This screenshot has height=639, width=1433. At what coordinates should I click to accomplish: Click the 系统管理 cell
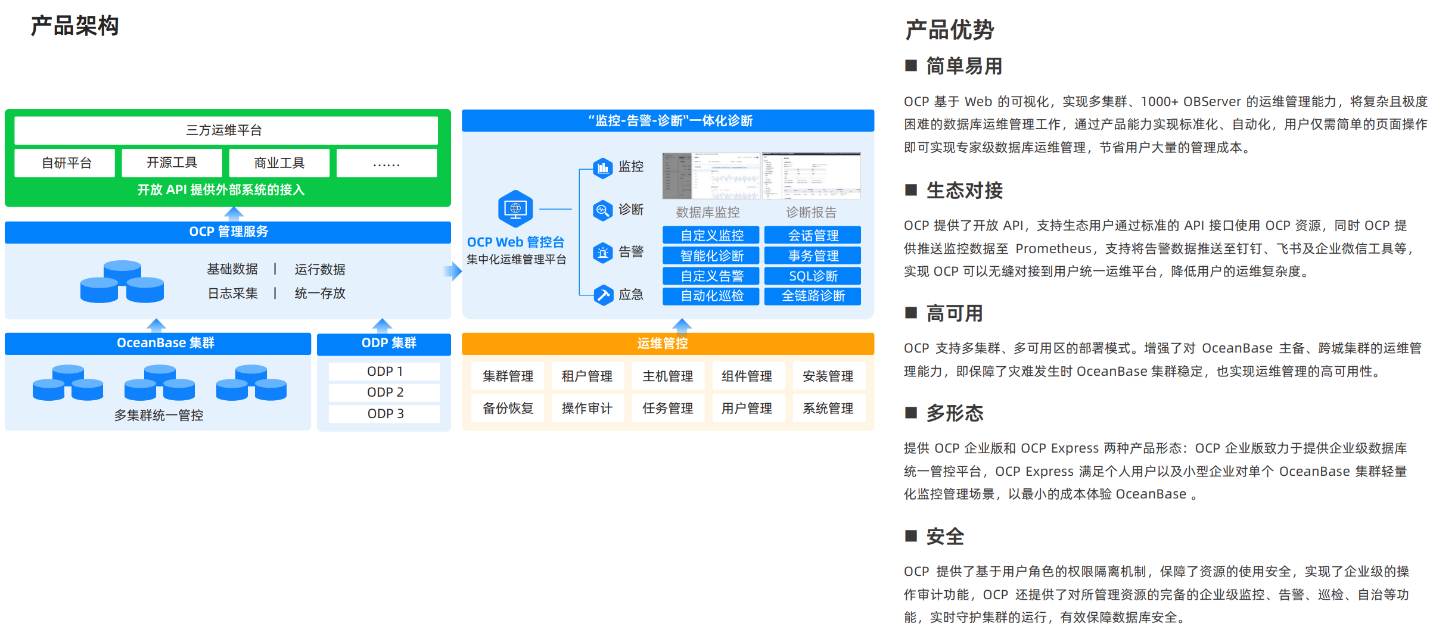(828, 408)
